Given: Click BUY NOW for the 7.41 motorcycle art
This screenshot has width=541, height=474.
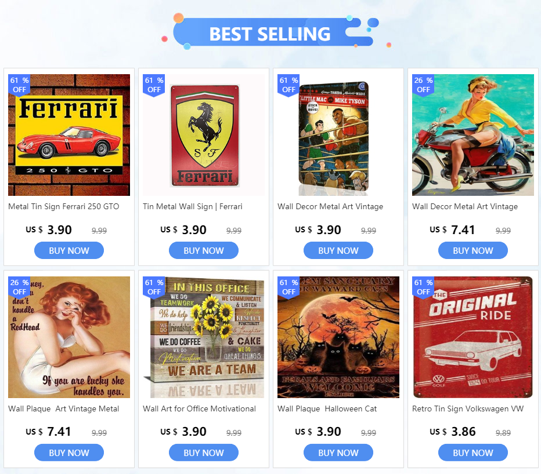Looking at the screenshot, I should (x=473, y=250).
